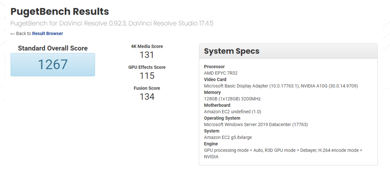Click the 131 media score value

[x=147, y=55]
